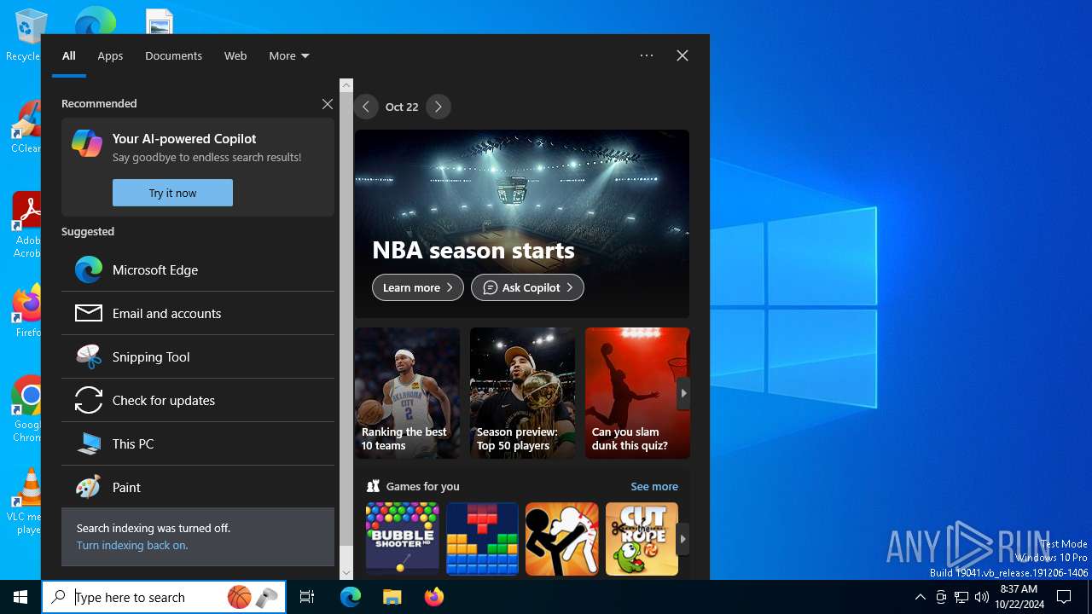Switch to the Apps search tab
Viewport: 1092px width, 614px height.
[110, 55]
